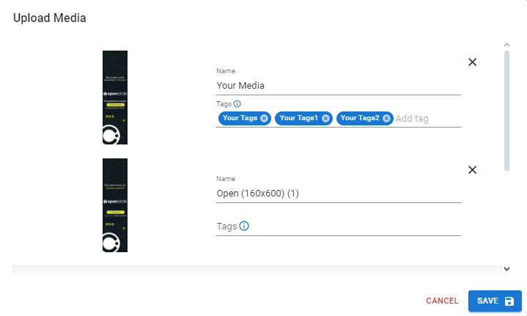Edit the Name field 'Open (160x600) (1)'

coord(337,194)
